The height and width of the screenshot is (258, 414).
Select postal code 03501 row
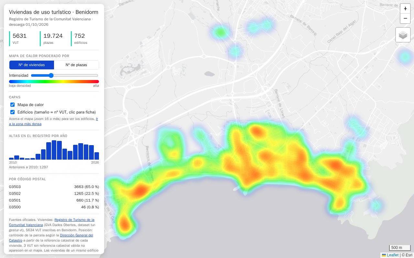coord(54,200)
